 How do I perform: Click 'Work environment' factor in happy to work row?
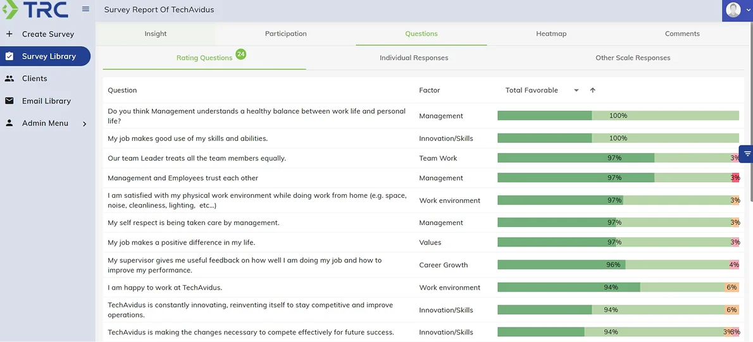tap(449, 288)
